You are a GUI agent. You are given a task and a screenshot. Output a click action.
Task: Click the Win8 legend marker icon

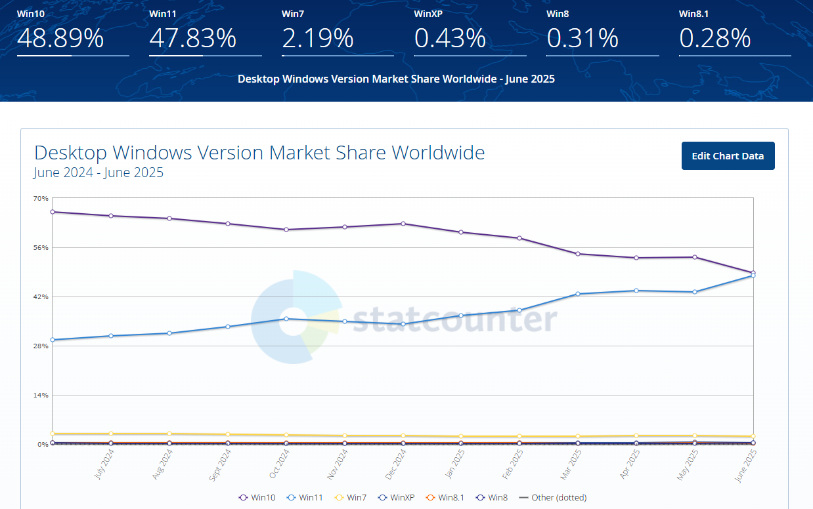[481, 498]
